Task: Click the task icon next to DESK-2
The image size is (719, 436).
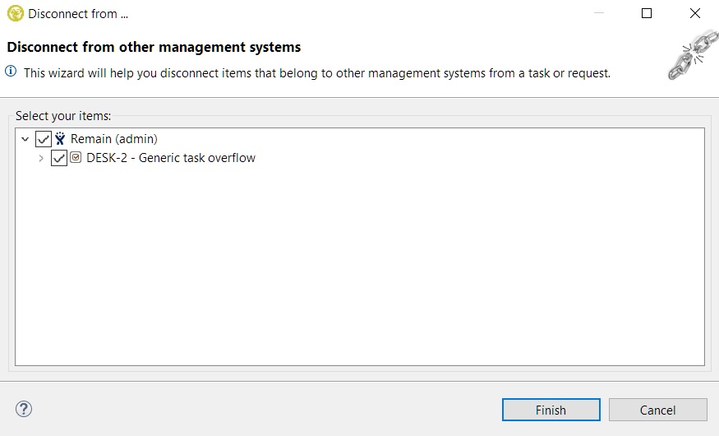Action: (76, 158)
